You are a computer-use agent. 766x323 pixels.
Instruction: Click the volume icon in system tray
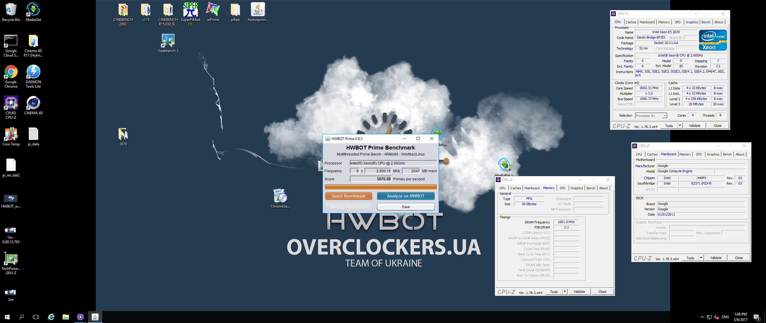pos(716,317)
